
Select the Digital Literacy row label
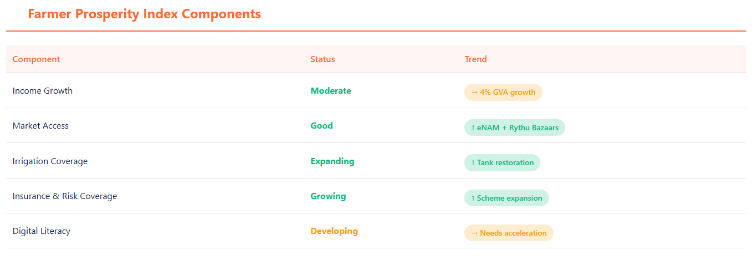point(42,231)
